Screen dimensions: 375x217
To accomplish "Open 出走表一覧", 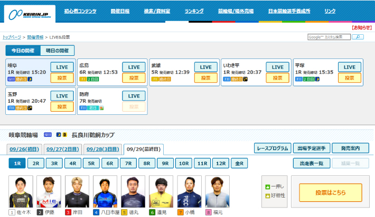I will (x=312, y=163).
